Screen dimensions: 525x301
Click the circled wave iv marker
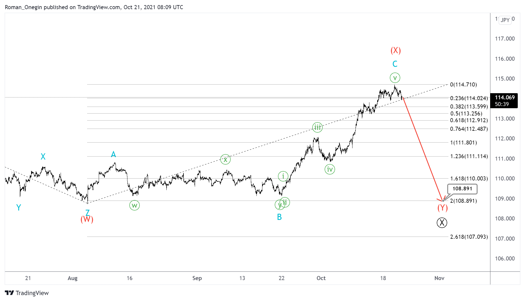(329, 169)
